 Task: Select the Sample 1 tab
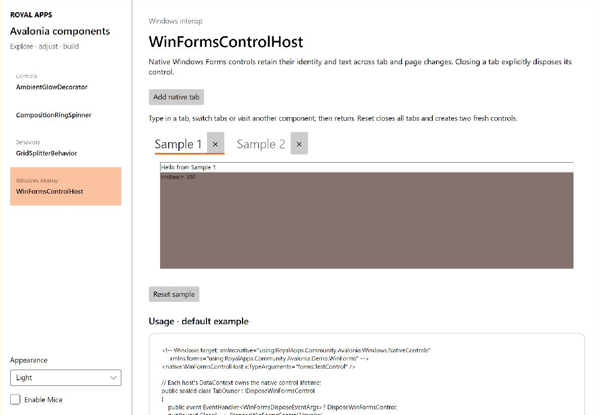(178, 144)
